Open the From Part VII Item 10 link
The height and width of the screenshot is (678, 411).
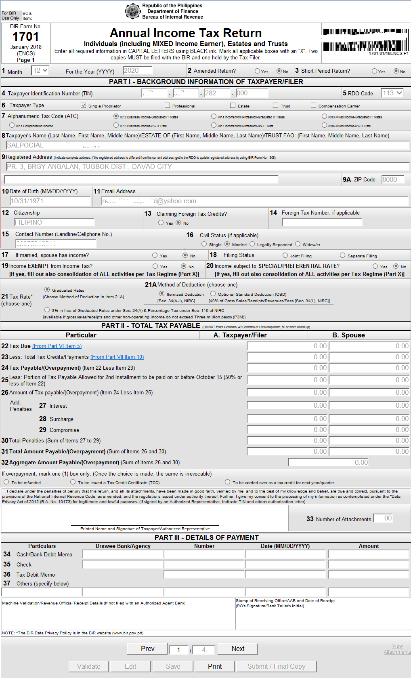click(117, 357)
